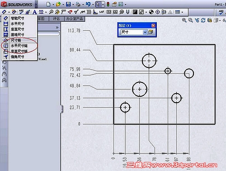
Task: Click the Smart Dimension toolbar icon
Action: pyautogui.click(x=4, y=12)
